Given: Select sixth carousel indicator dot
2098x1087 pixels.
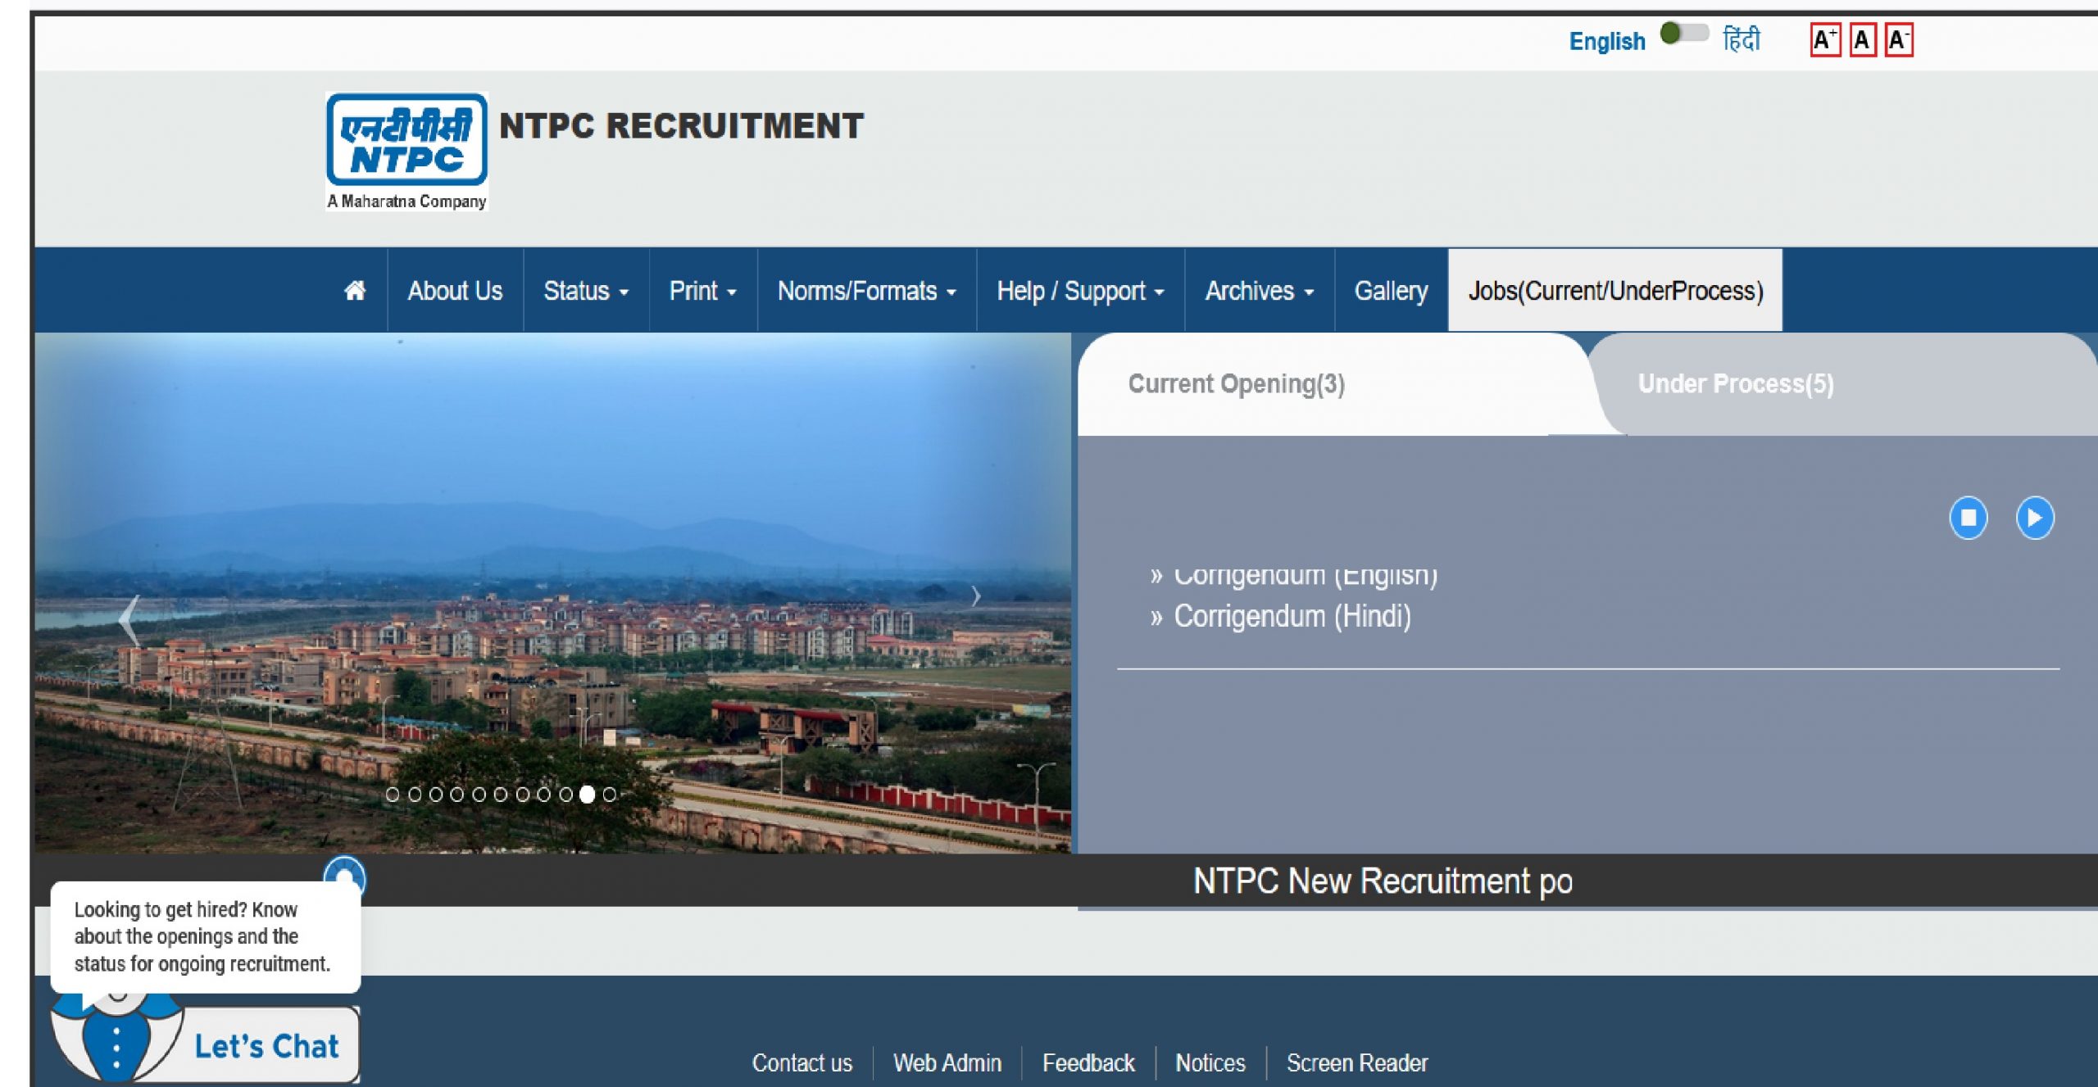Looking at the screenshot, I should (501, 794).
